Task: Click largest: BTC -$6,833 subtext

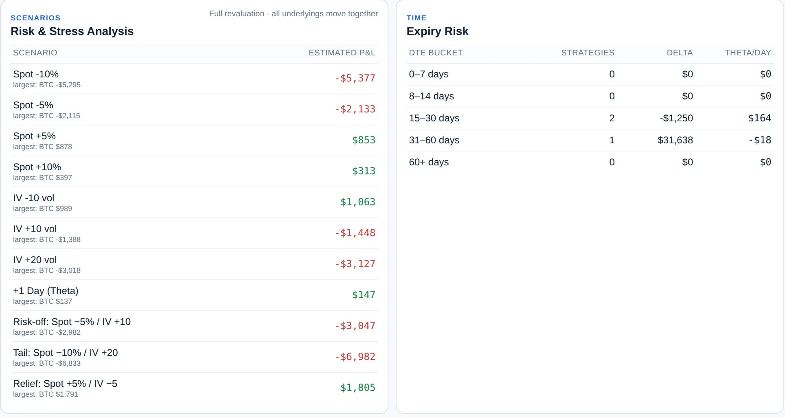Action: tap(47, 363)
